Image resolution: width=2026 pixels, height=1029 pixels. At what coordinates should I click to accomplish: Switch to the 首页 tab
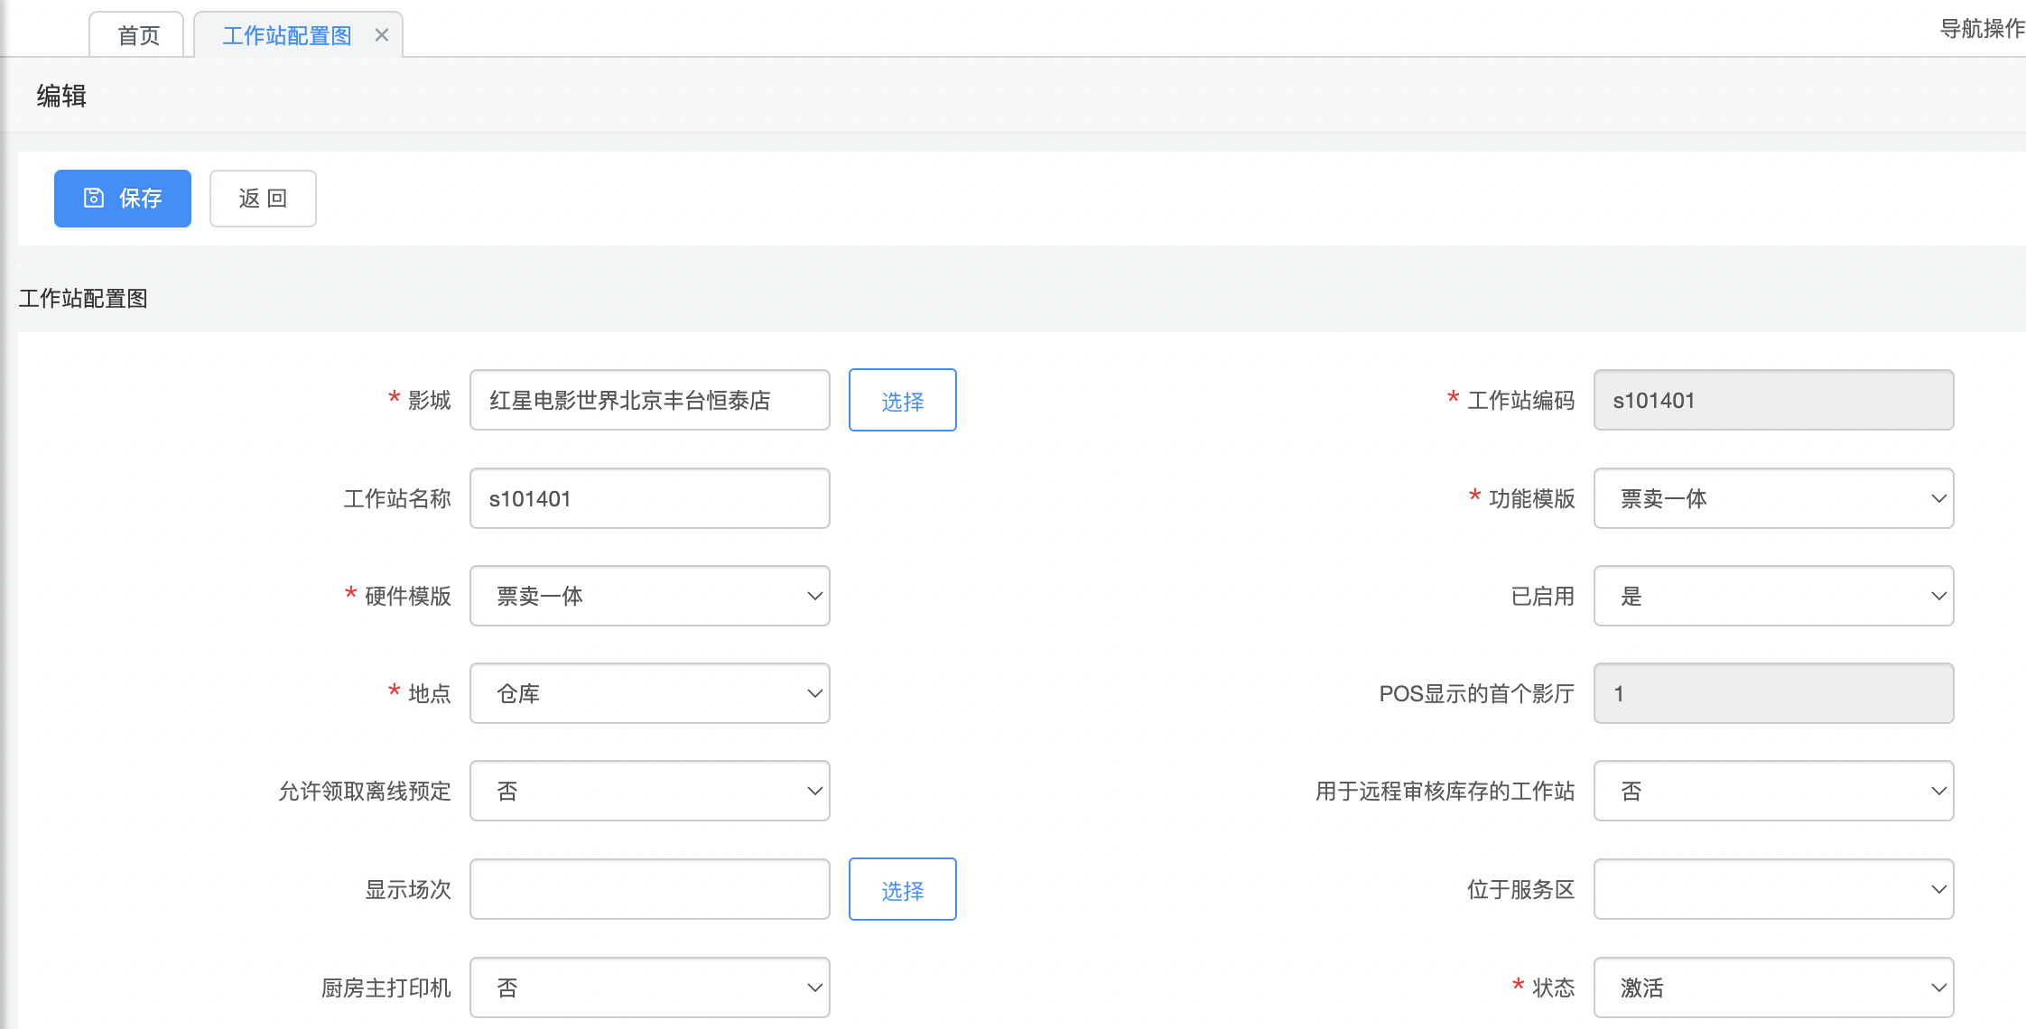138,35
